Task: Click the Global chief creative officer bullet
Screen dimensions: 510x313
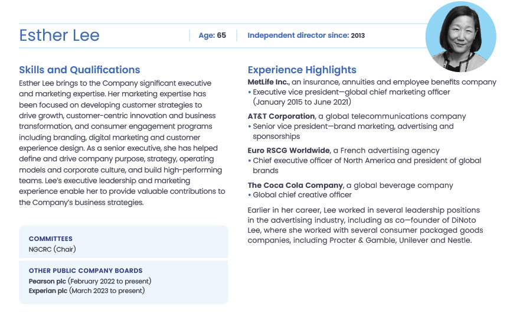Action: pyautogui.click(x=302, y=195)
